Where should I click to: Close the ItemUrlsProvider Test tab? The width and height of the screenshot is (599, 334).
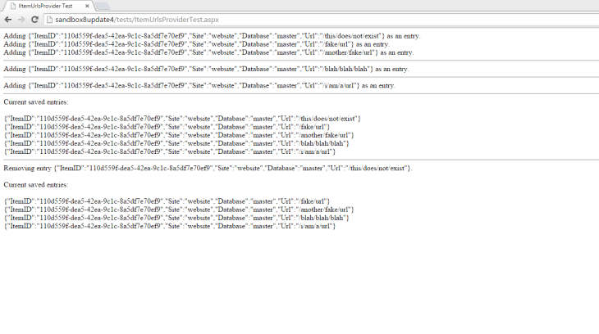pos(87,6)
